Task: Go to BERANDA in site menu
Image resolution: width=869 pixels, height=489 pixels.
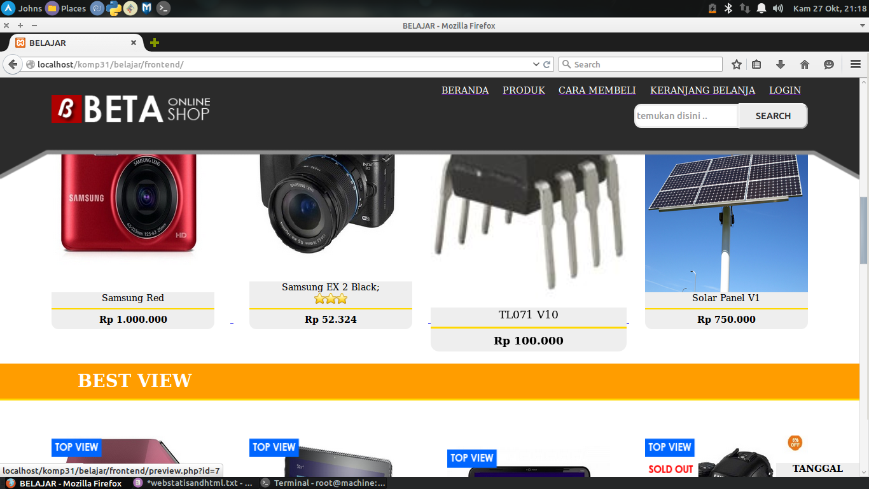Action: point(465,90)
